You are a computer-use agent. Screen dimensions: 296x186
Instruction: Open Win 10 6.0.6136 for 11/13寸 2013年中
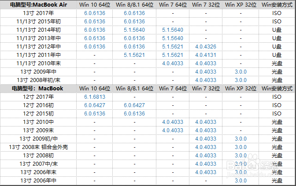click(95, 38)
